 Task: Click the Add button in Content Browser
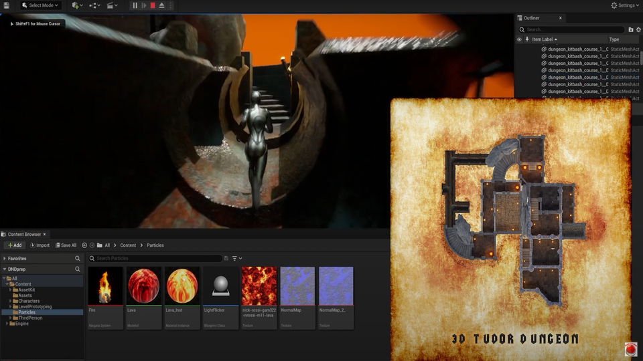15,245
